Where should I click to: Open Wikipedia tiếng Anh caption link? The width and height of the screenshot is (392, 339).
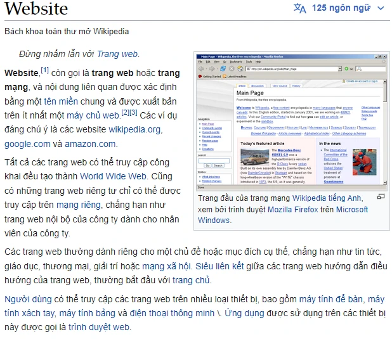tap(327, 198)
